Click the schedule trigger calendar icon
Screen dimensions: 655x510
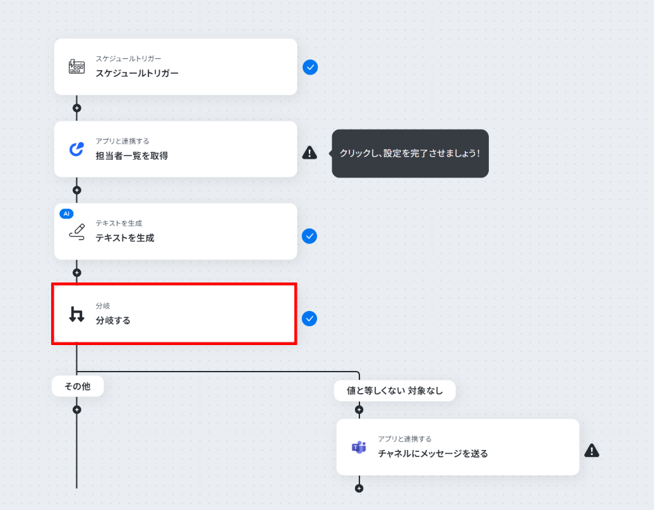coord(76,66)
